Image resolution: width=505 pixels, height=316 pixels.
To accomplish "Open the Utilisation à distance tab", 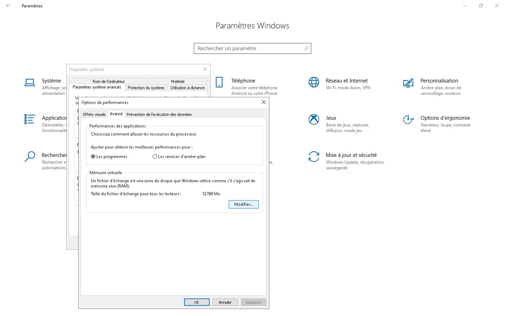I will tap(187, 88).
